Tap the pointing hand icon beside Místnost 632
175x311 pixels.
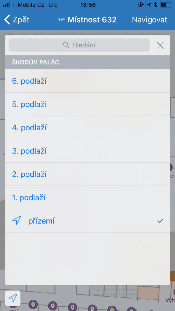point(61,19)
